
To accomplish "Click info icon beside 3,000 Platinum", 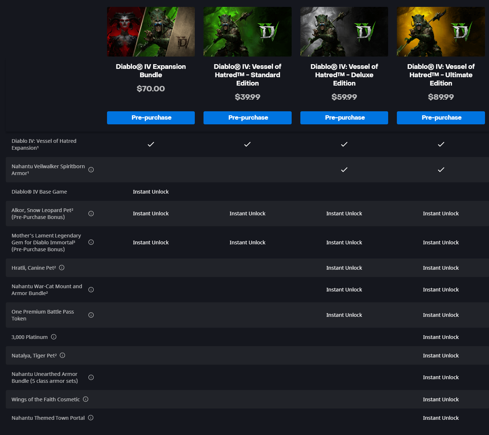I will click(x=54, y=337).
